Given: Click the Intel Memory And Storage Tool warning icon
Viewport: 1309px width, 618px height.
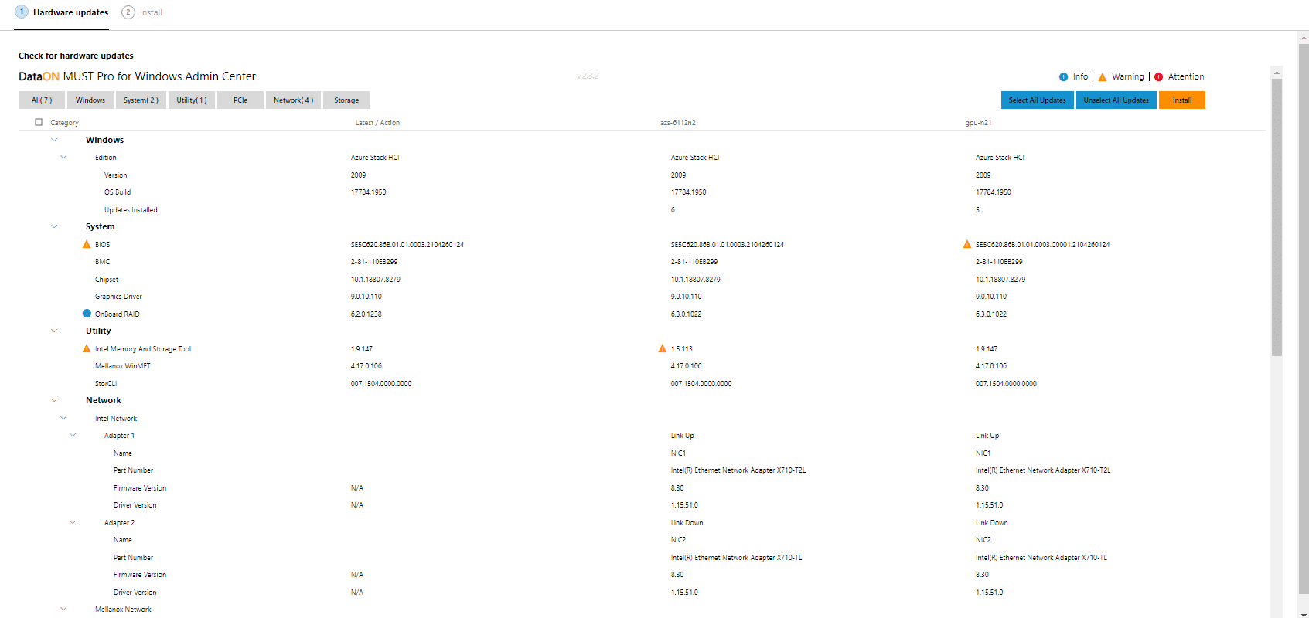Looking at the screenshot, I should tap(87, 348).
